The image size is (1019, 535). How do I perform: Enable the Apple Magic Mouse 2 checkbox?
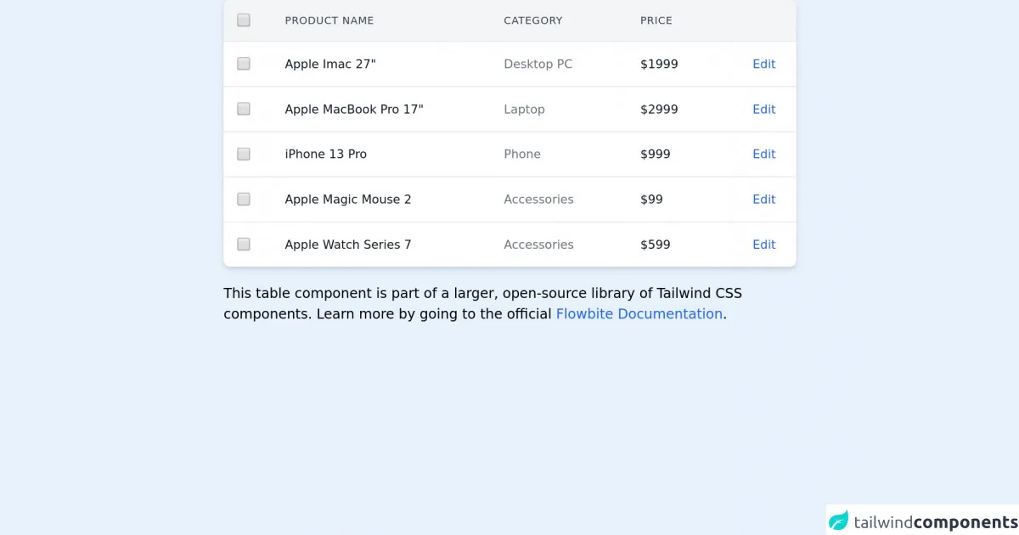coord(244,199)
